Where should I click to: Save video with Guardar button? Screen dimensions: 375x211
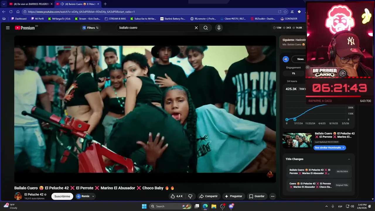pyautogui.click(x=257, y=196)
